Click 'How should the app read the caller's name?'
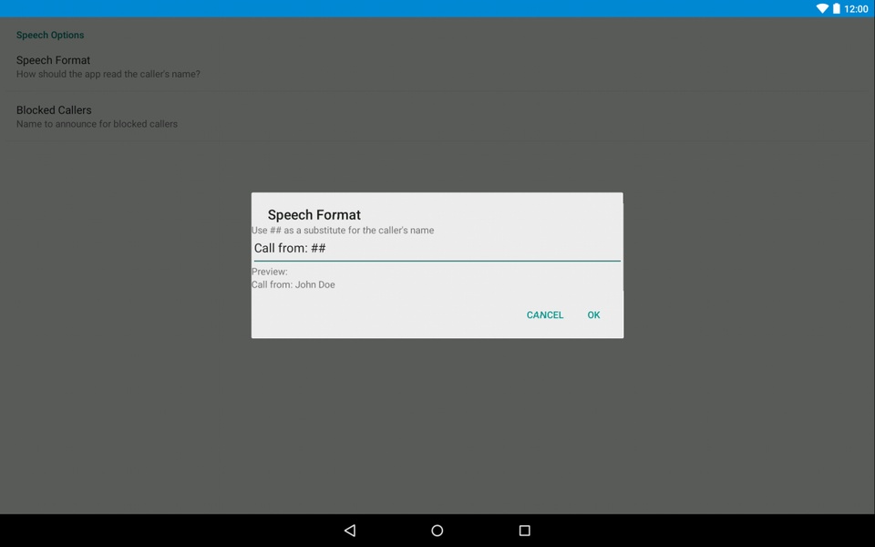The image size is (875, 547). [108, 74]
